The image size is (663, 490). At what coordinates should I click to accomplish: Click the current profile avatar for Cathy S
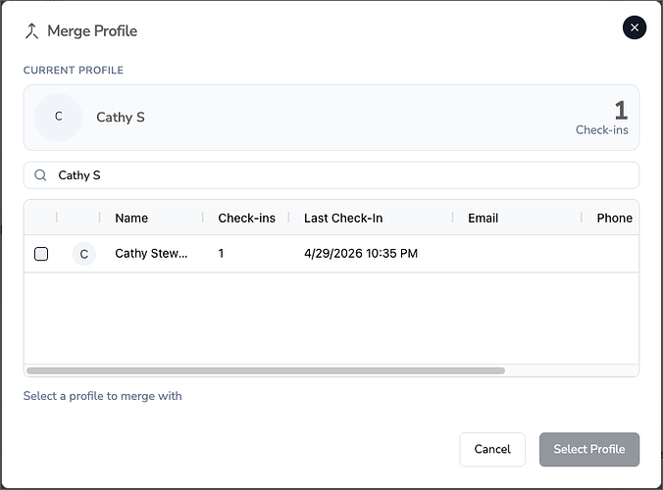tap(58, 117)
